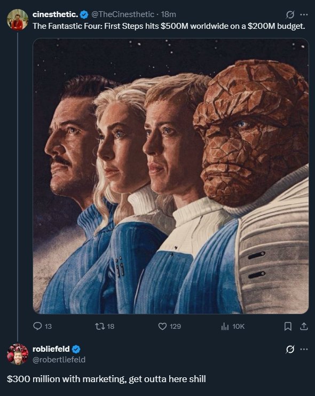This screenshot has width=315, height=396.
Task: Visit the @TheCinesthetic handle link
Action: tap(122, 14)
